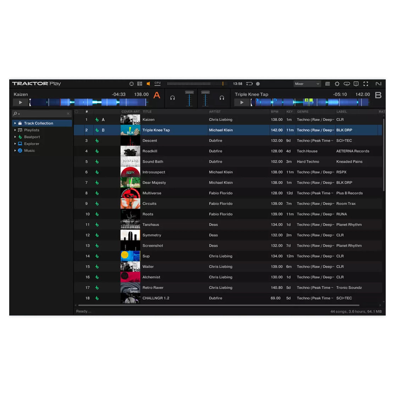Image resolution: width=396 pixels, height=396 pixels.
Task: Click the CPU load indicator
Action: pyautogui.click(x=158, y=83)
